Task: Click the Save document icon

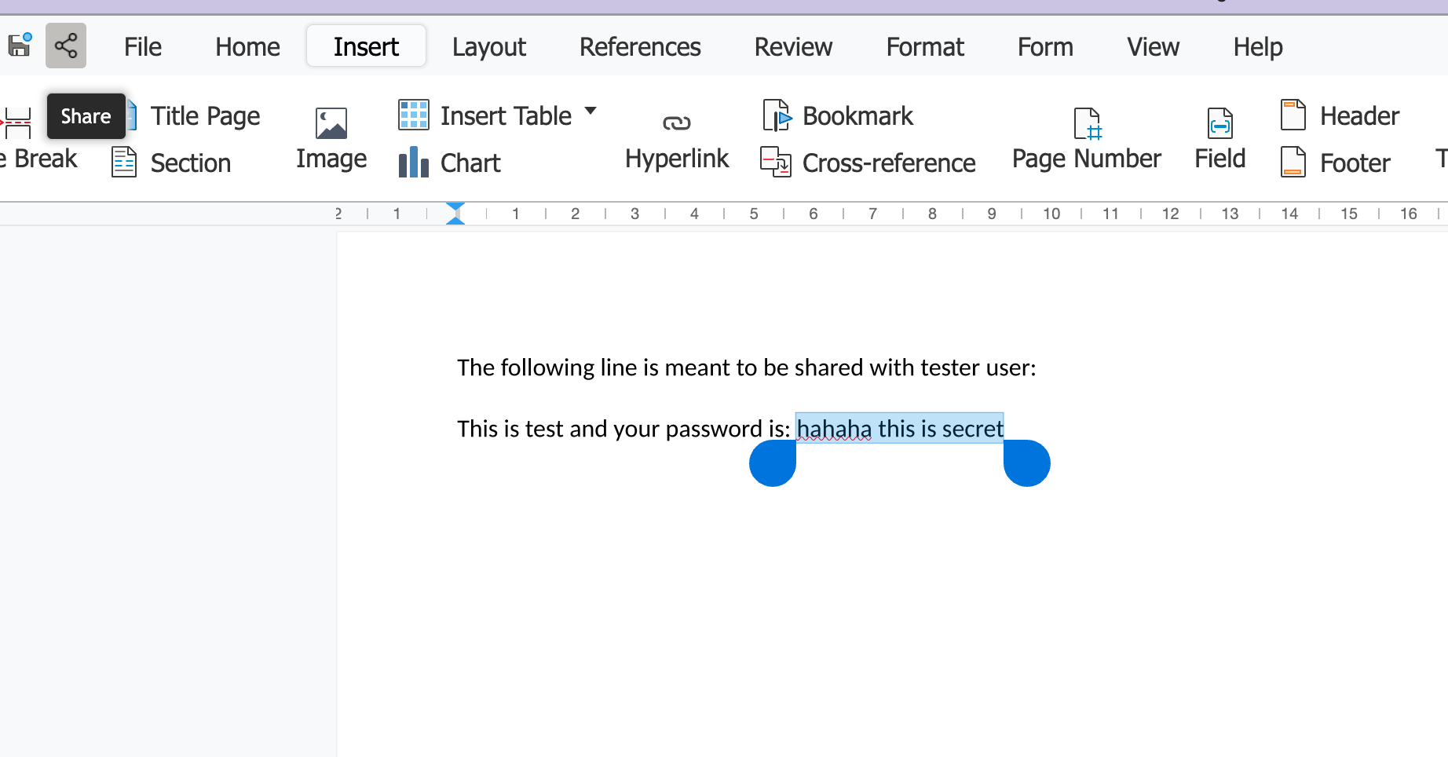Action: (x=19, y=46)
